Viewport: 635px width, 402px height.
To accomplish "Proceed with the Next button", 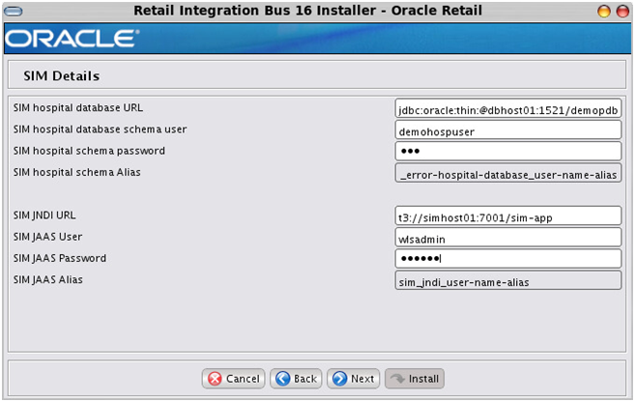I will [x=353, y=379].
